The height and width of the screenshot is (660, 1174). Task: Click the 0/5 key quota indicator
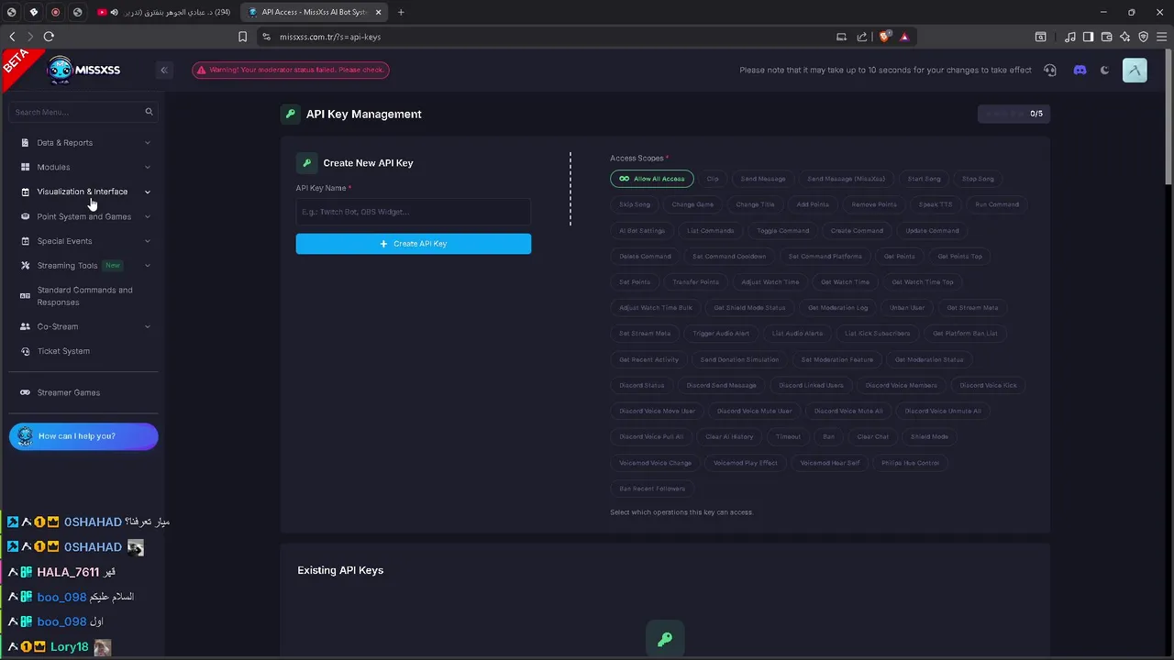pyautogui.click(x=1013, y=114)
